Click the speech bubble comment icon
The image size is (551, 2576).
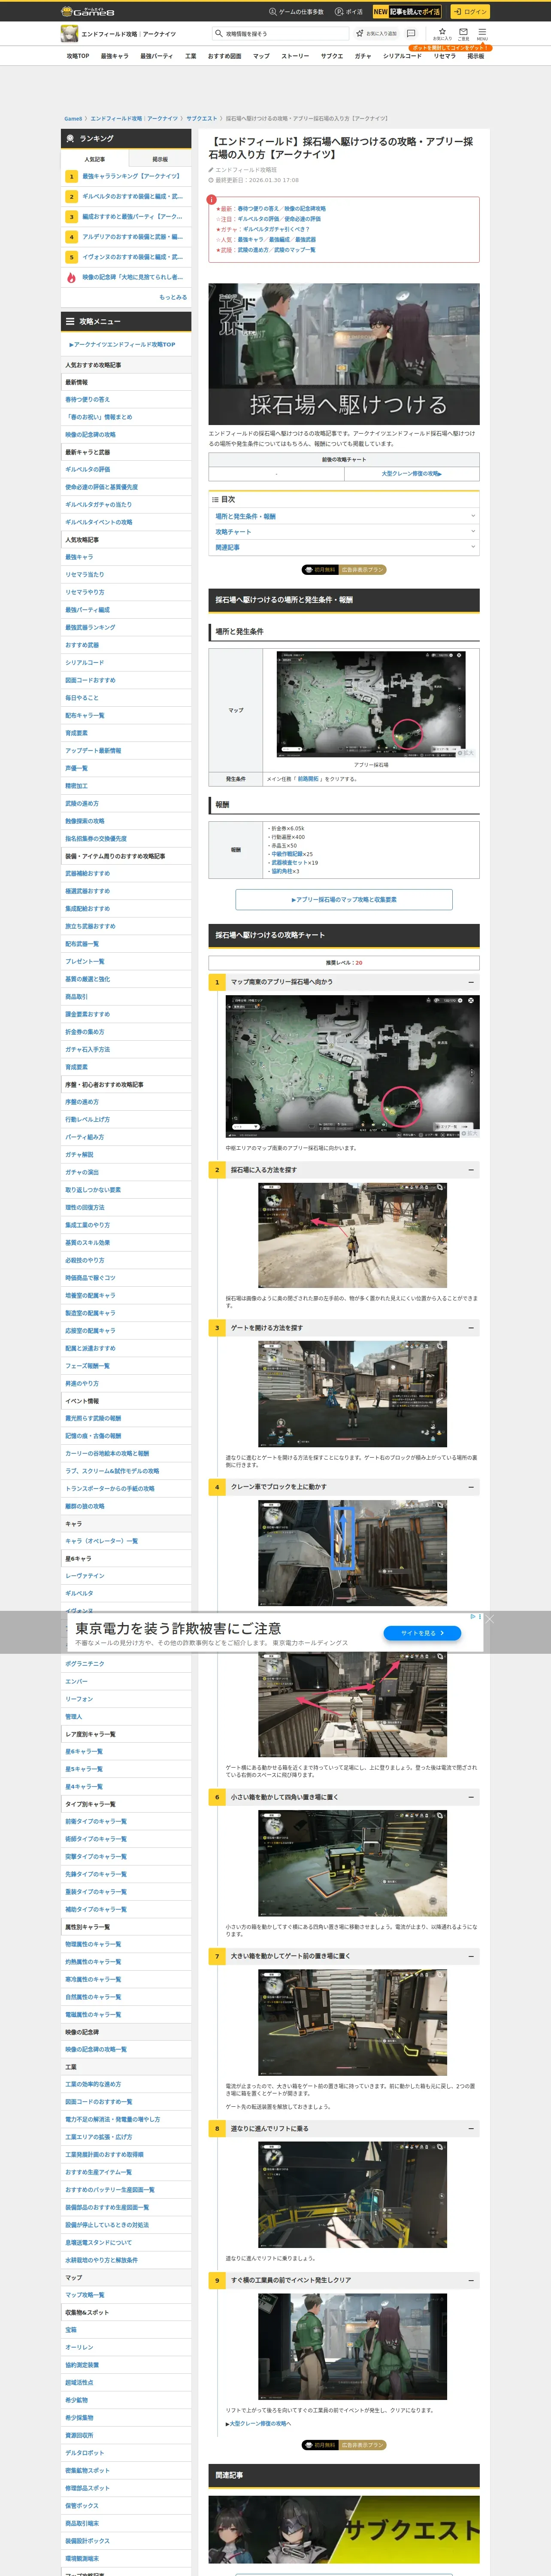pos(411,33)
